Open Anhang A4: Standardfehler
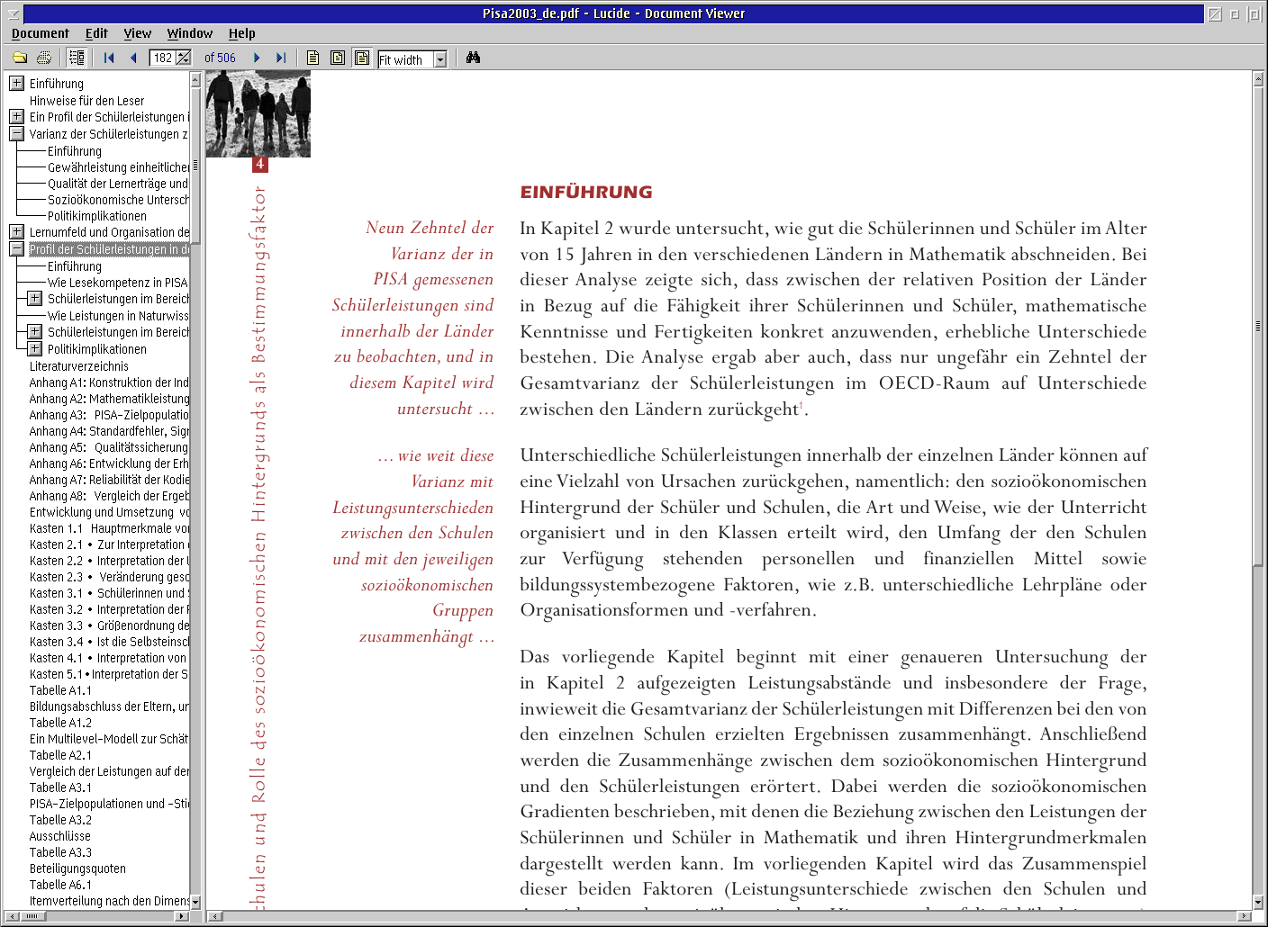 pyautogui.click(x=109, y=431)
